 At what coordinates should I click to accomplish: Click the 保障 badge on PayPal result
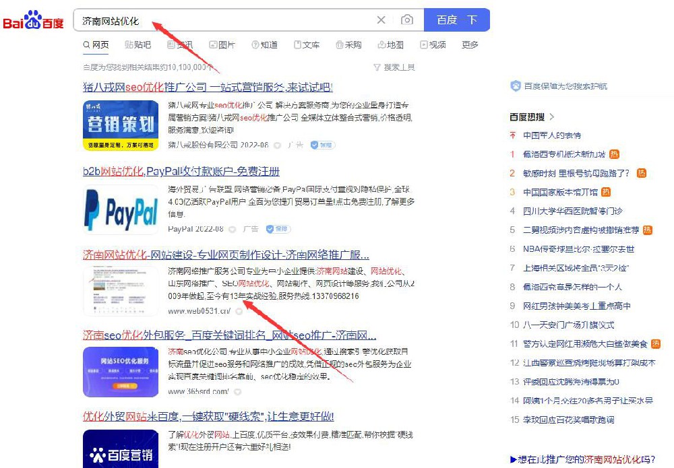coord(278,229)
